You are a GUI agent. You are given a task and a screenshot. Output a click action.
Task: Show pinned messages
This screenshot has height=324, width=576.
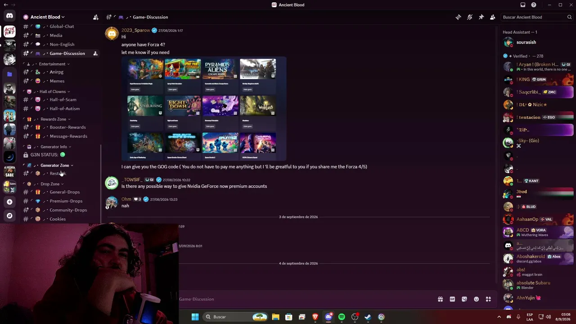[481, 17]
